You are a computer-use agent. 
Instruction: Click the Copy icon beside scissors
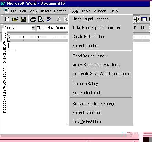(66, 19)
